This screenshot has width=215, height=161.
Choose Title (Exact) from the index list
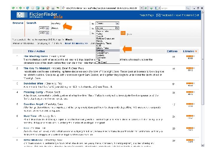click(x=107, y=62)
